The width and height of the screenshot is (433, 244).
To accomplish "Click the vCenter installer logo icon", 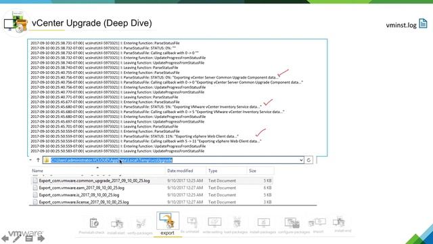I will (x=16, y=23).
